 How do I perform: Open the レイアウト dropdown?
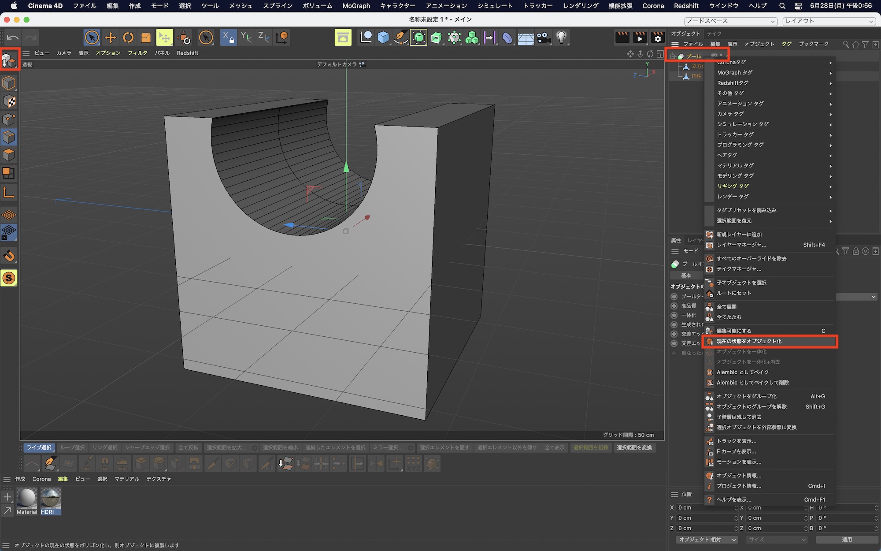point(829,21)
